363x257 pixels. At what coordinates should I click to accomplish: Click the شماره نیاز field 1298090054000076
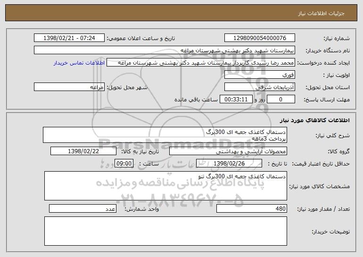(259, 38)
